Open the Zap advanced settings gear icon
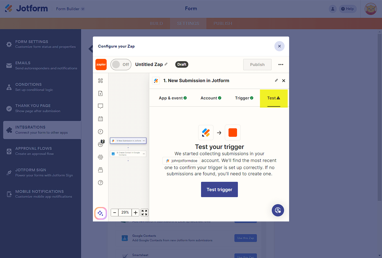 (x=100, y=157)
